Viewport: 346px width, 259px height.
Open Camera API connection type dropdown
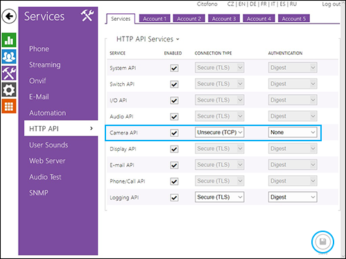(x=219, y=132)
